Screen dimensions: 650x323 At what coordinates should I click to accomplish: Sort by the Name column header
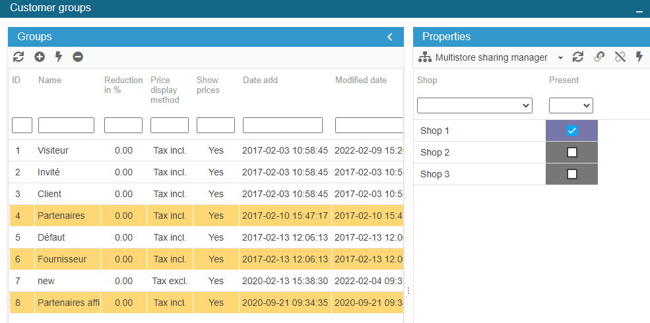click(x=49, y=80)
